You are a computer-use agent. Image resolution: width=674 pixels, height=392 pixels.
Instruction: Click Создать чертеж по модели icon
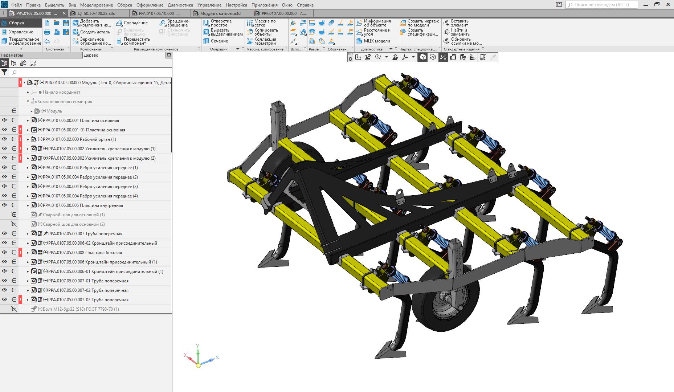click(403, 23)
